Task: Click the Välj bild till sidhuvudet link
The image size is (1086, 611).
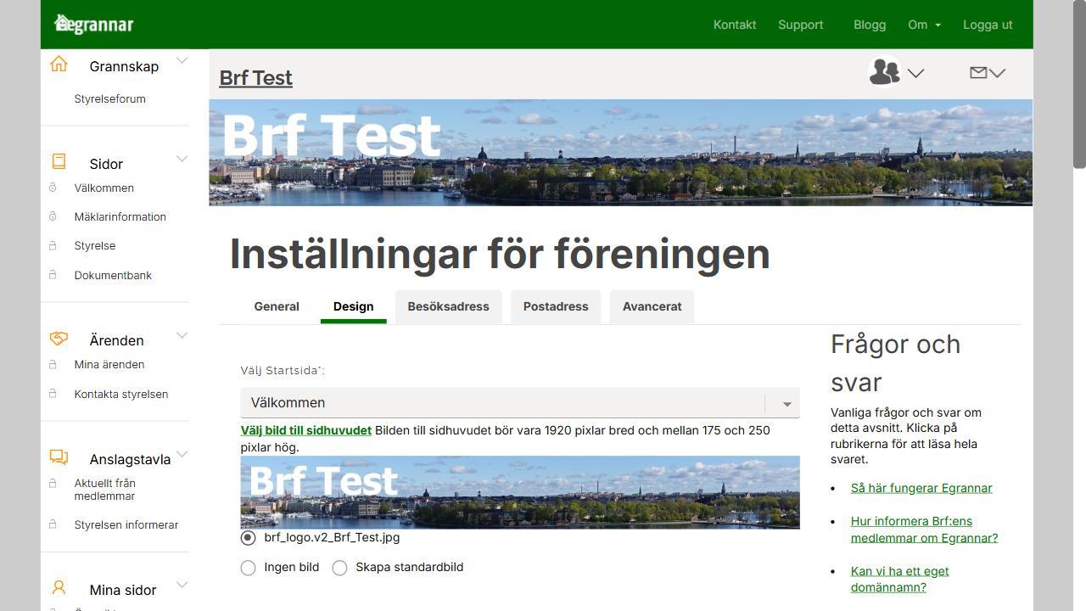Action: (305, 430)
